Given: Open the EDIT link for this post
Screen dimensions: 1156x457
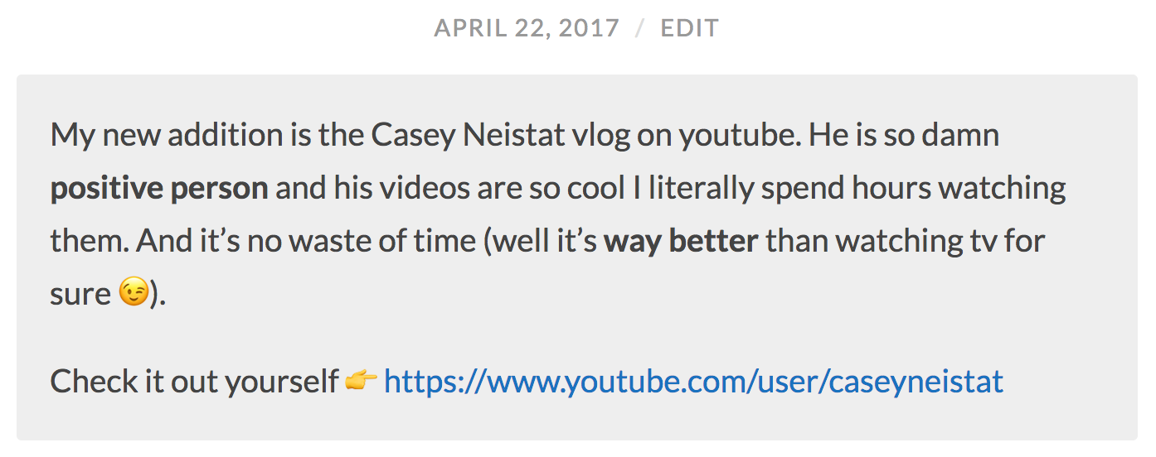Looking at the screenshot, I should click(x=689, y=28).
